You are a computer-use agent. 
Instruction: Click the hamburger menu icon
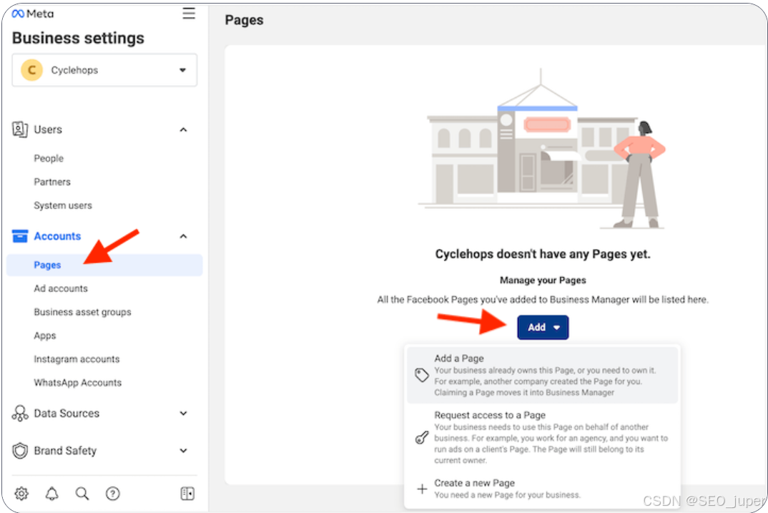coord(189,14)
